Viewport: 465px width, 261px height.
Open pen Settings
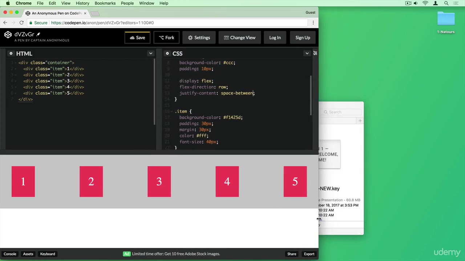pos(199,38)
